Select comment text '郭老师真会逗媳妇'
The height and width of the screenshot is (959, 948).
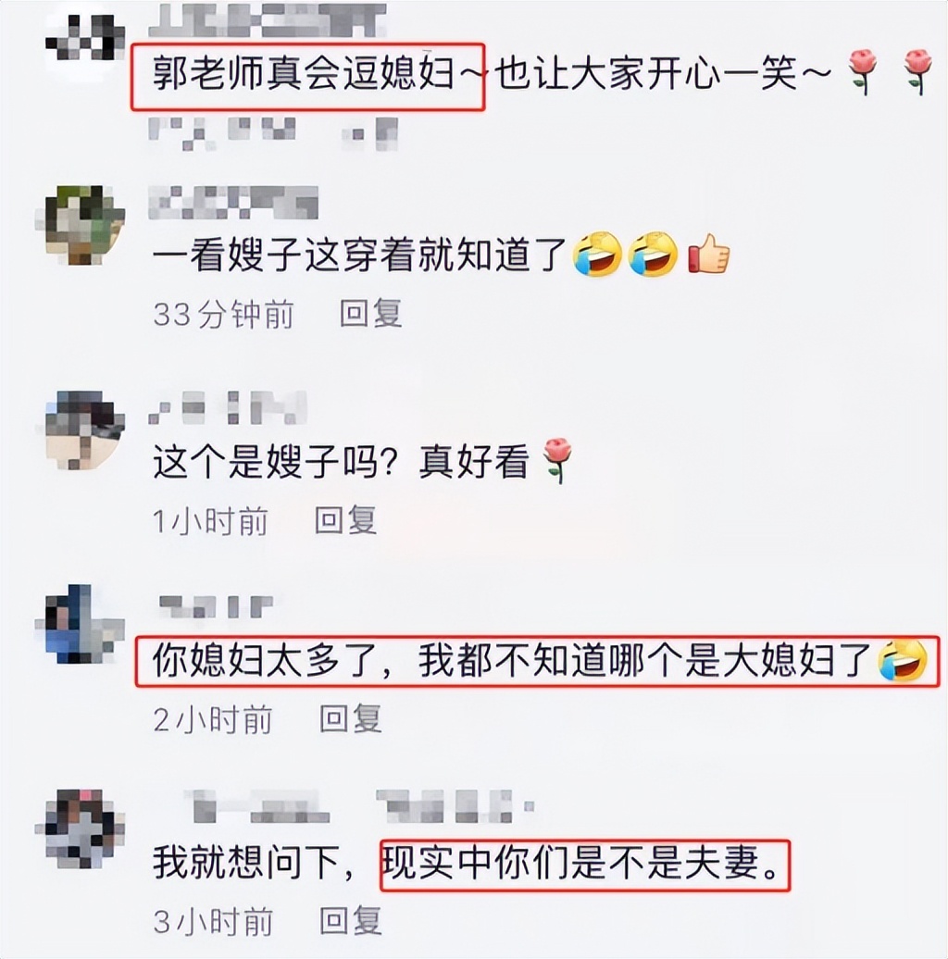tap(304, 75)
